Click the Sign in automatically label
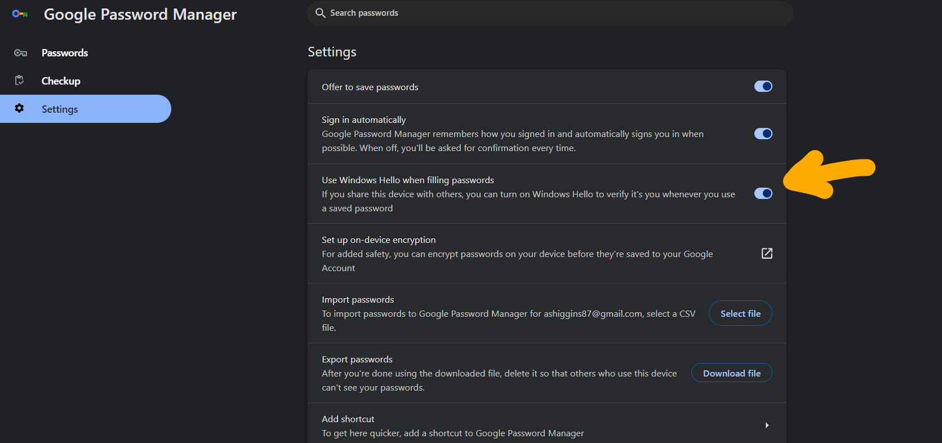This screenshot has height=443, width=942. (363, 119)
